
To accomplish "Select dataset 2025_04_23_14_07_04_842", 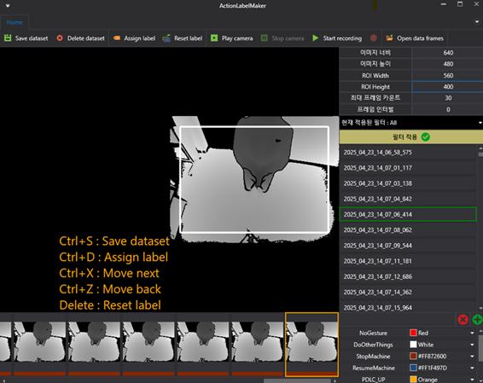I will click(408, 199).
